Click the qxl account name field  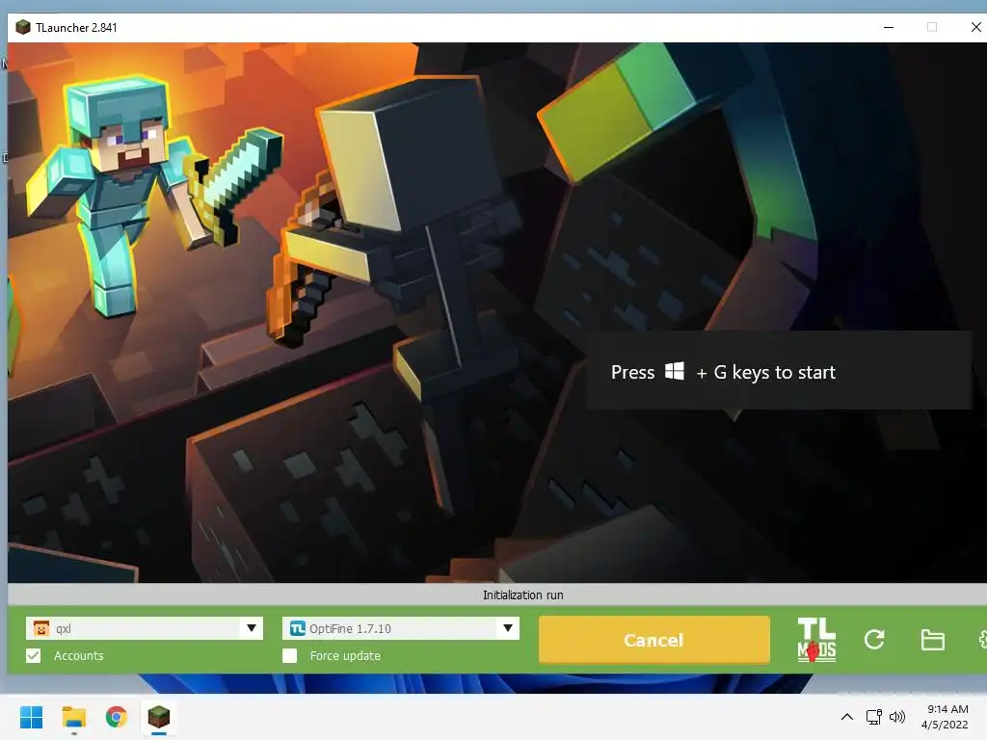[145, 628]
